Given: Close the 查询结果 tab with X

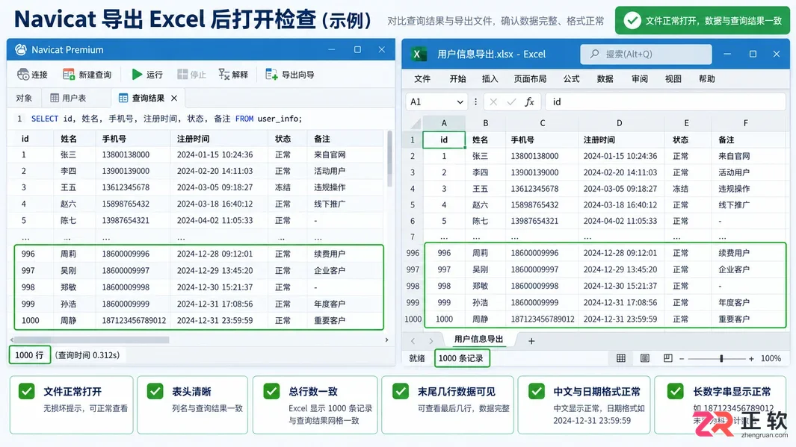Looking at the screenshot, I should [x=174, y=98].
